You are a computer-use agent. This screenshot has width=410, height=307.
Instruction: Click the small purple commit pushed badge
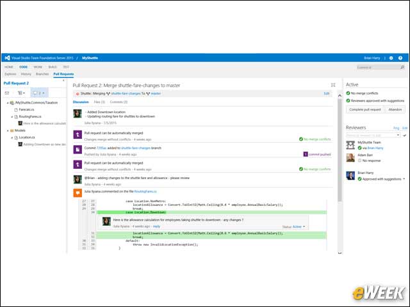pyautogui.click(x=306, y=154)
